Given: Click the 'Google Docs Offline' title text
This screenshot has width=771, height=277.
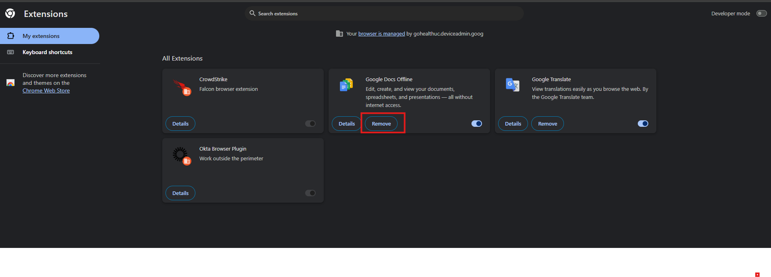Looking at the screenshot, I should (389, 79).
